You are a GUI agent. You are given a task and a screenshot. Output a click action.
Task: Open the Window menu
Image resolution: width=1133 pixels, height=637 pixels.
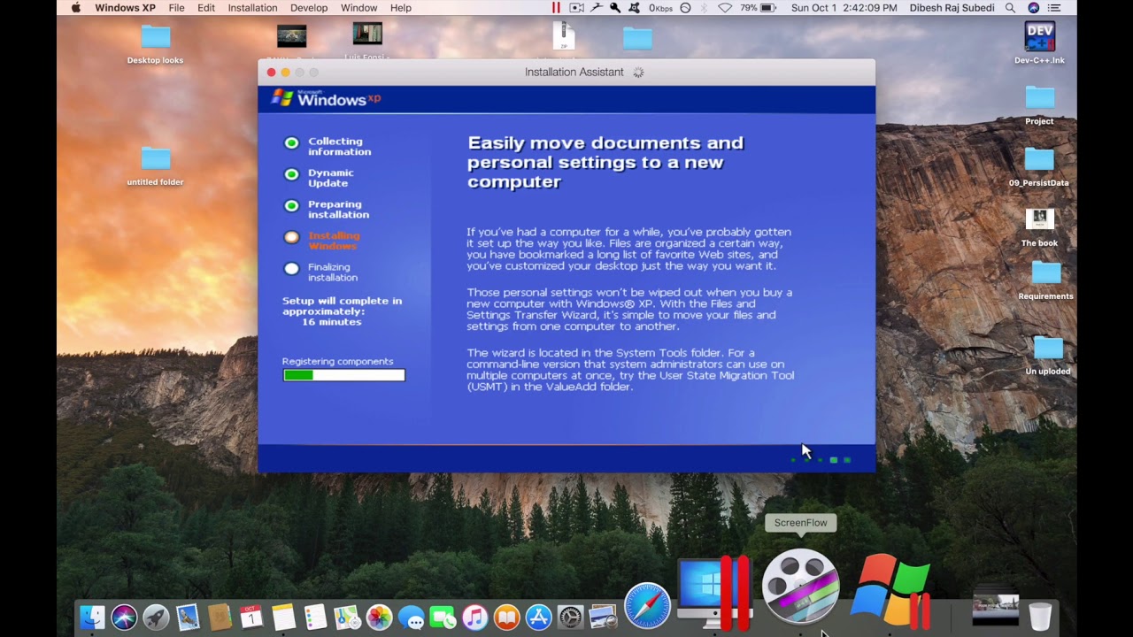click(358, 8)
